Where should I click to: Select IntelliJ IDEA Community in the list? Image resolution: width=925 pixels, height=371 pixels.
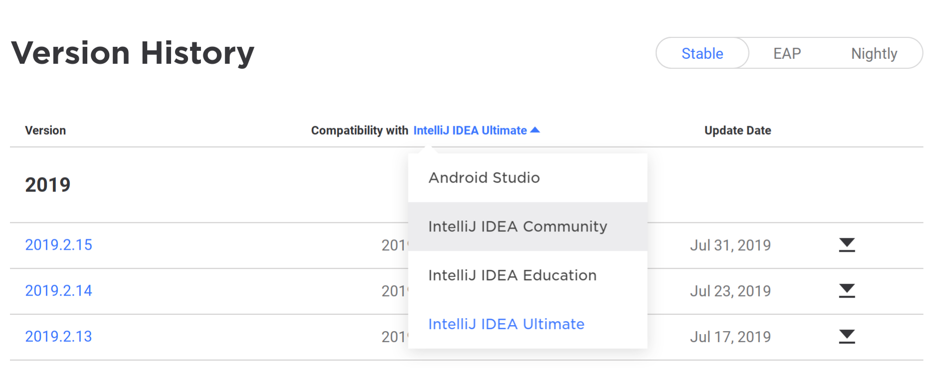(x=518, y=227)
